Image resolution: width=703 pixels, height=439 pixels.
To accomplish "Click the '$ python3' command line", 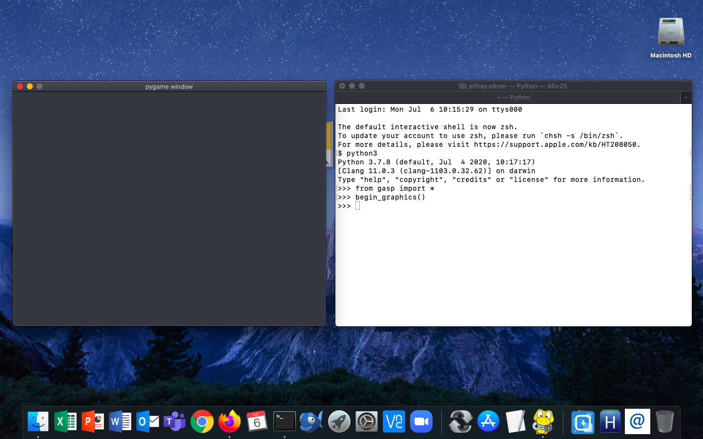I will pyautogui.click(x=357, y=153).
